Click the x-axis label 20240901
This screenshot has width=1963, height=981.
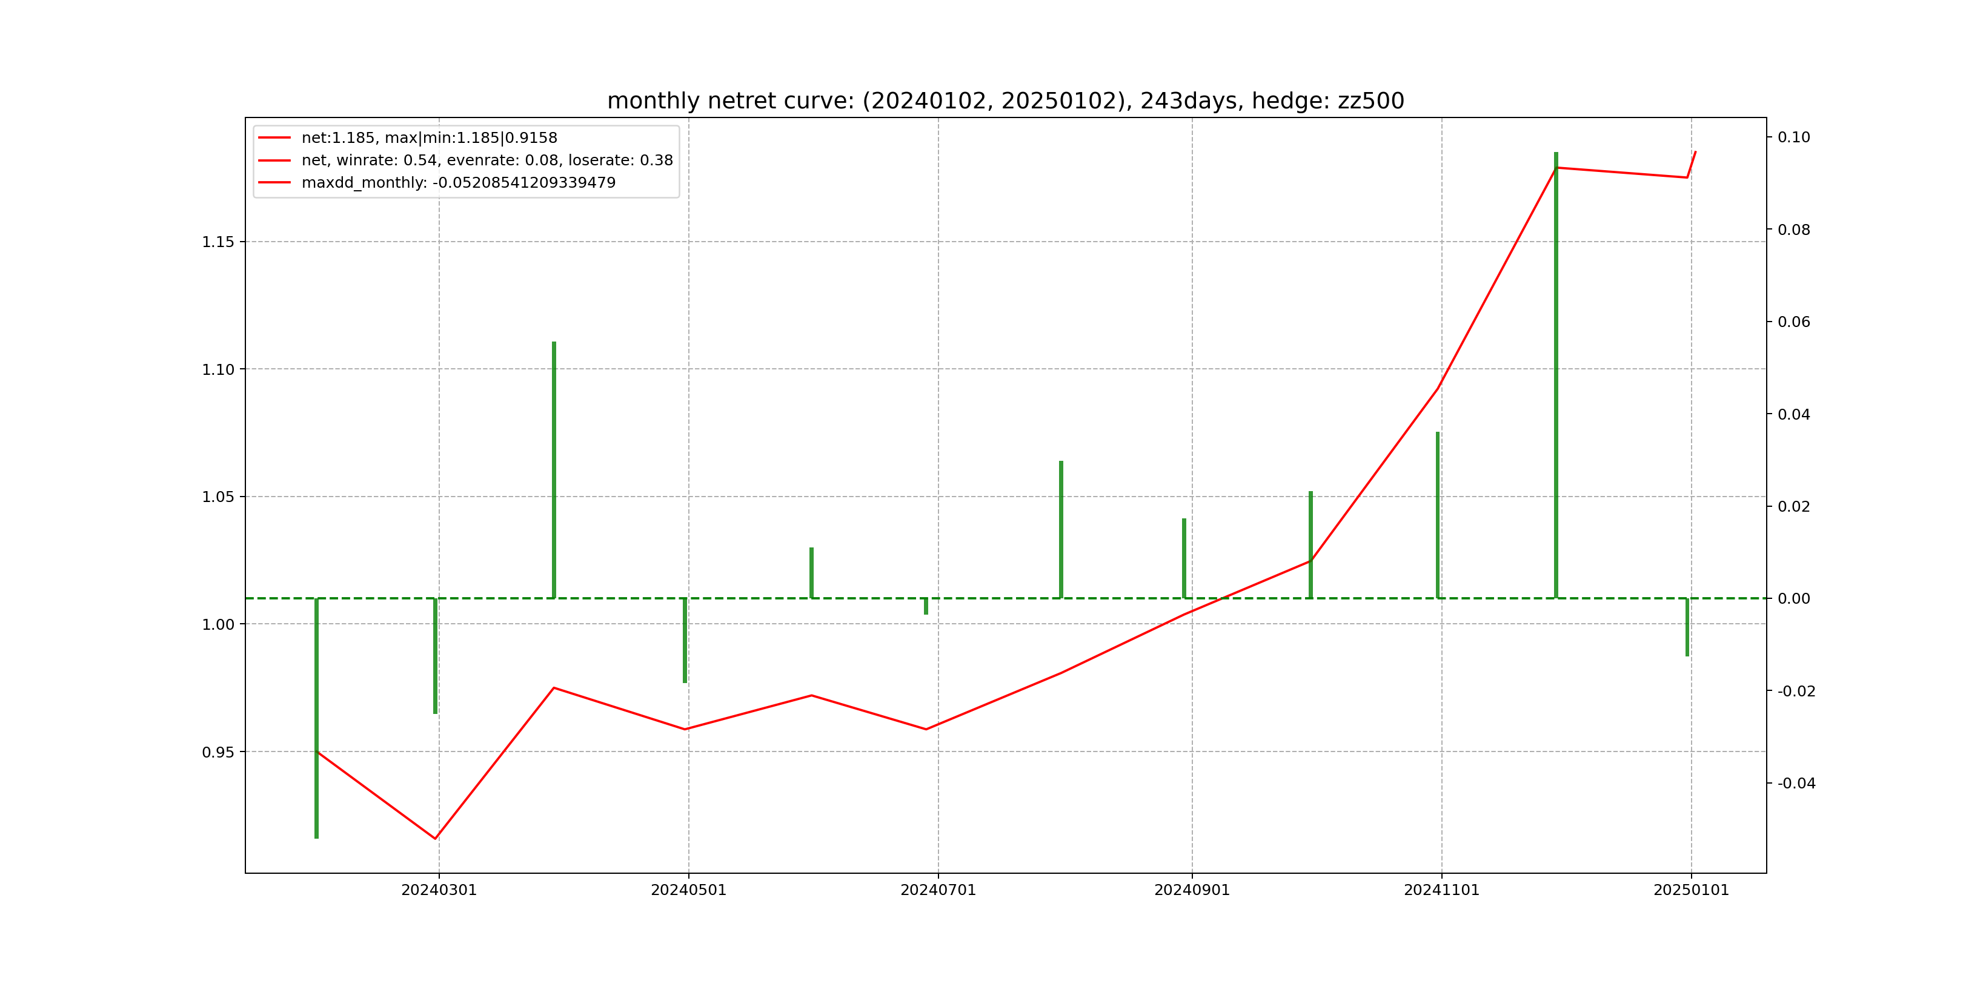click(x=1192, y=890)
